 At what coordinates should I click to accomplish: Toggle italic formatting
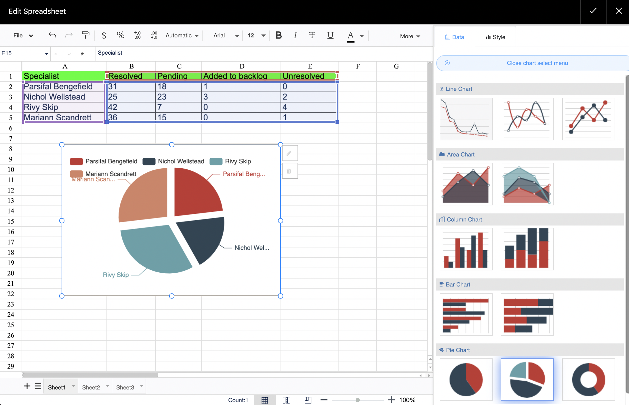tap(295, 35)
